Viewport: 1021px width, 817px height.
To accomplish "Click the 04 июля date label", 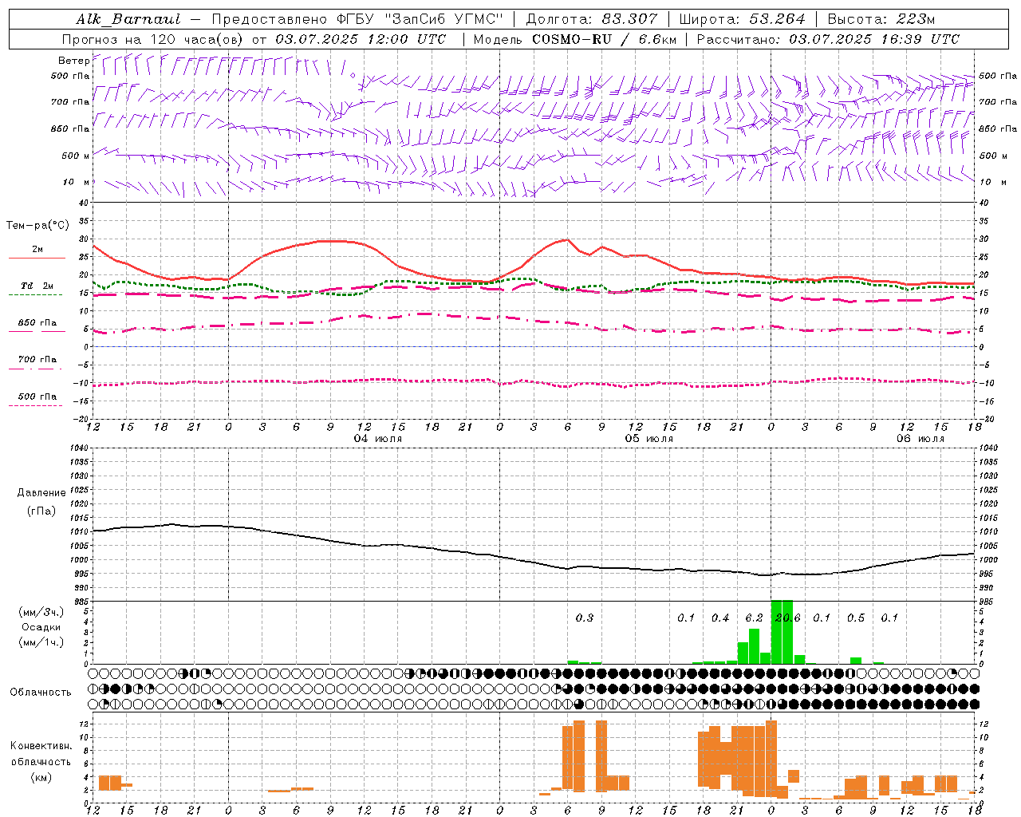I will point(377,439).
